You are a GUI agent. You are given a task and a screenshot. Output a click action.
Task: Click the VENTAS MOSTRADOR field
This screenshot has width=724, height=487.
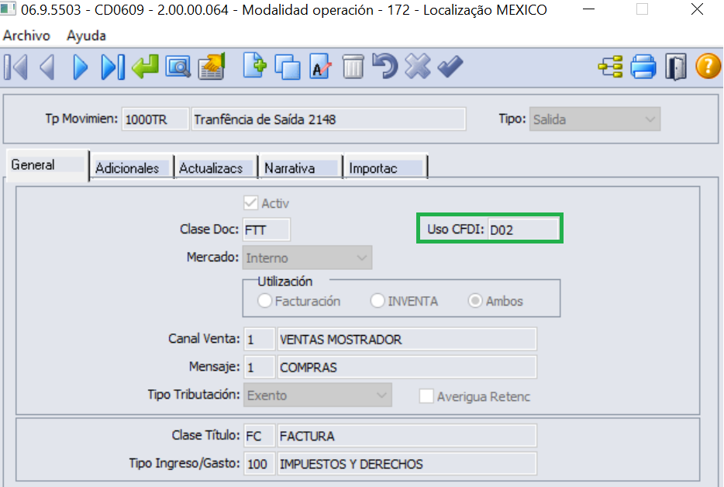[x=407, y=339]
